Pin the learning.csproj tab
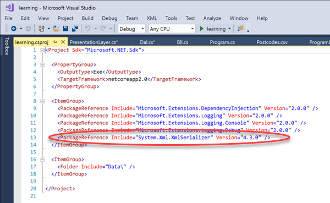This screenshot has height=203, width=330. (55, 42)
